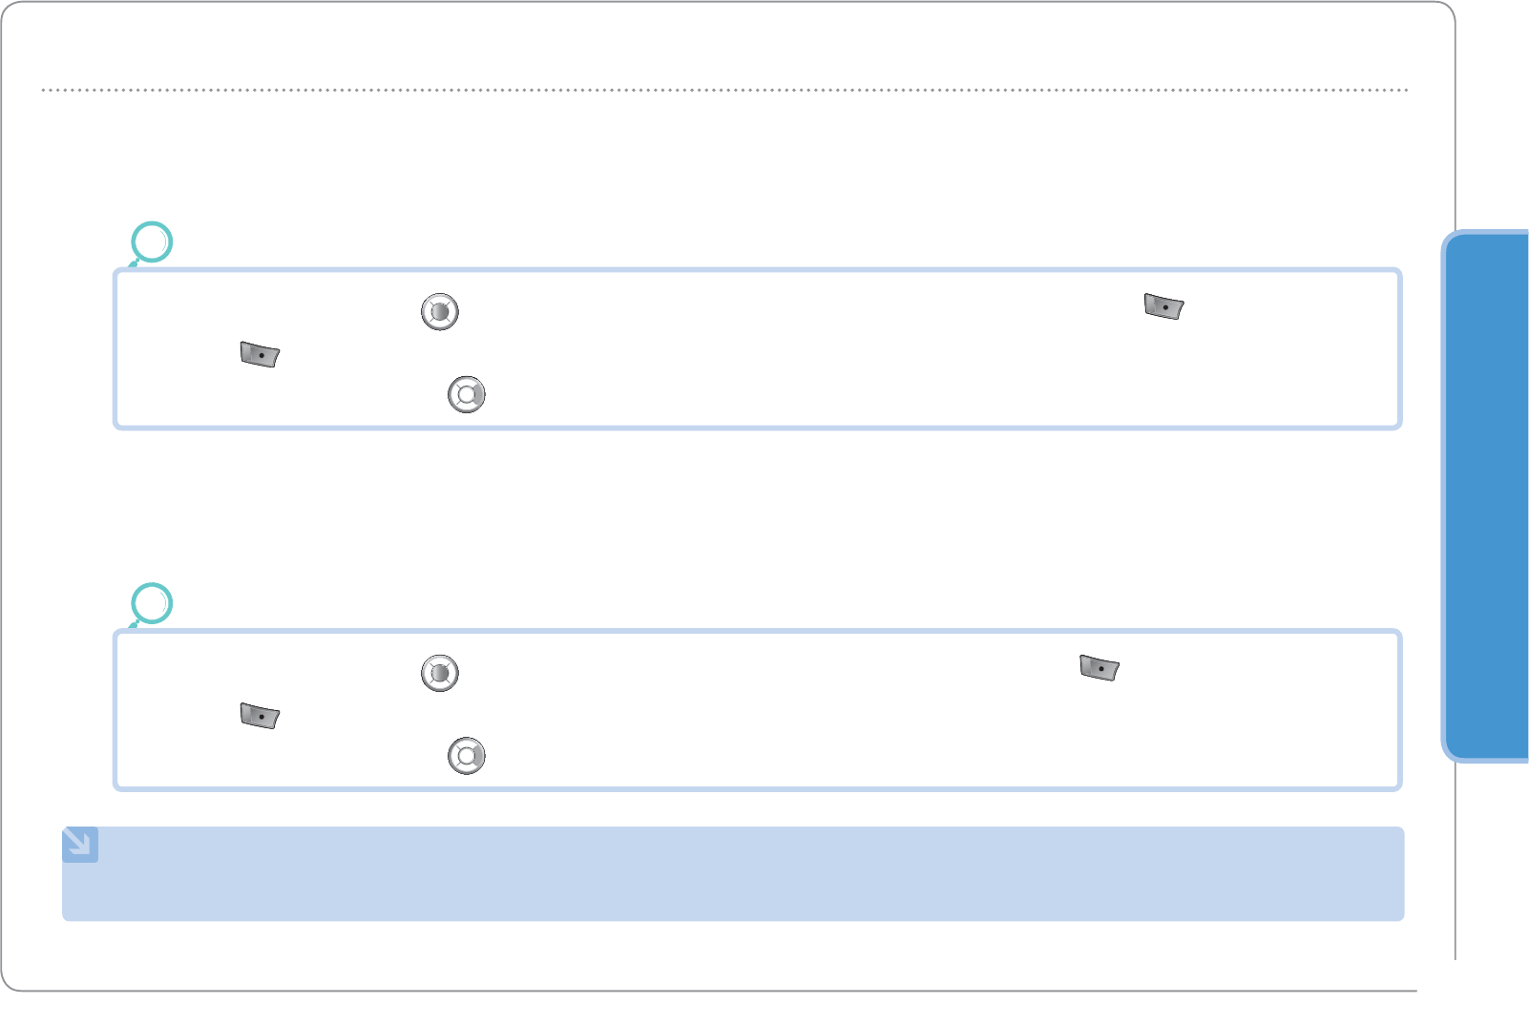
Task: Select the navigation ring icon in the second box
Action: 467,756
